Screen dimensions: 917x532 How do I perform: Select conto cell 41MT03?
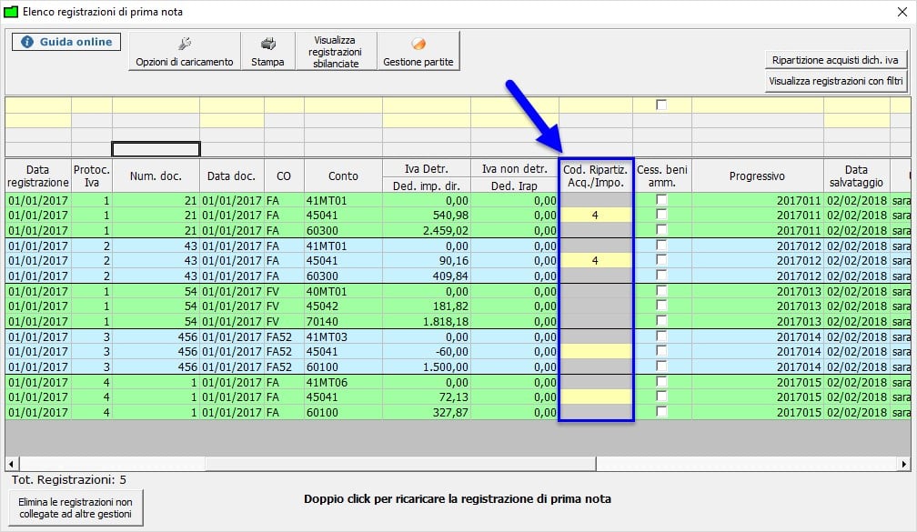coord(343,336)
